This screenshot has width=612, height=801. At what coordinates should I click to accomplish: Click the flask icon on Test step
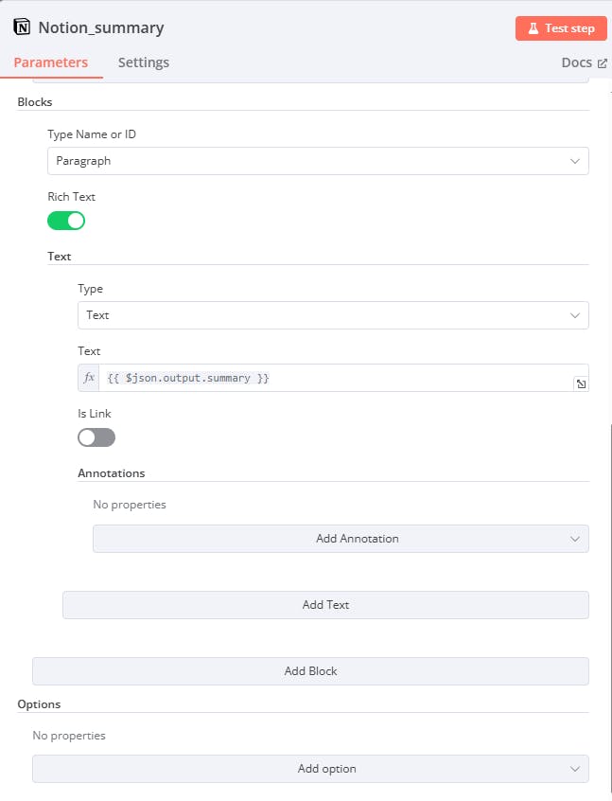tap(533, 28)
